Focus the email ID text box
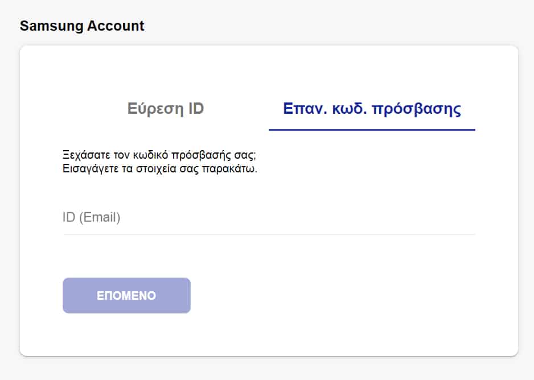534x380 pixels. tap(268, 217)
